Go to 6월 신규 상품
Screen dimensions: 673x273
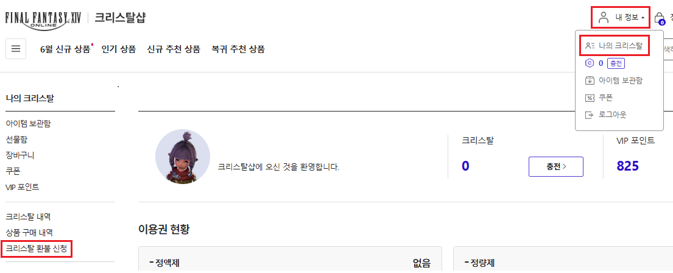coord(65,49)
